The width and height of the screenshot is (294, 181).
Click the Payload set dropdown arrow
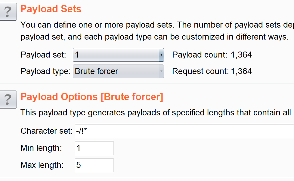click(x=161, y=55)
